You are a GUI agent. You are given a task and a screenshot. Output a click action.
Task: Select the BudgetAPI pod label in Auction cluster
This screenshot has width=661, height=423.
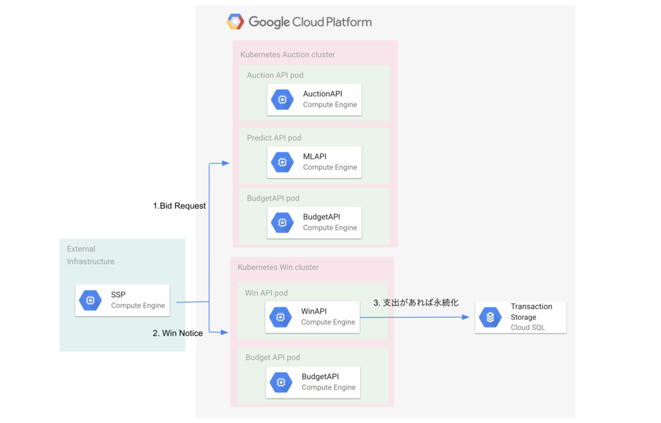[273, 198]
